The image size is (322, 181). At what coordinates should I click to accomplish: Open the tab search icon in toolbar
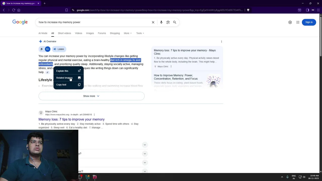click(x=299, y=10)
